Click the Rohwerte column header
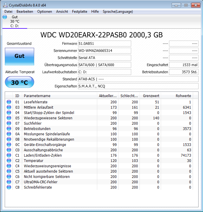203x212 pixels. pyautogui.click(x=177, y=96)
